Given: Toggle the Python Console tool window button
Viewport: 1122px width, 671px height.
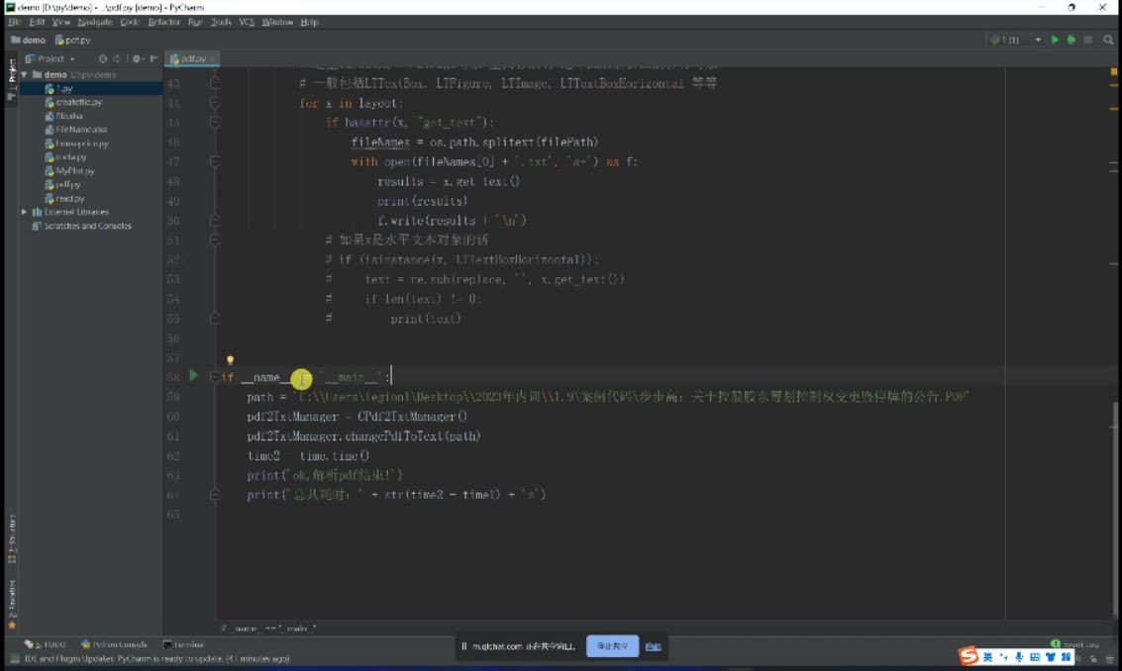Looking at the screenshot, I should coord(115,644).
